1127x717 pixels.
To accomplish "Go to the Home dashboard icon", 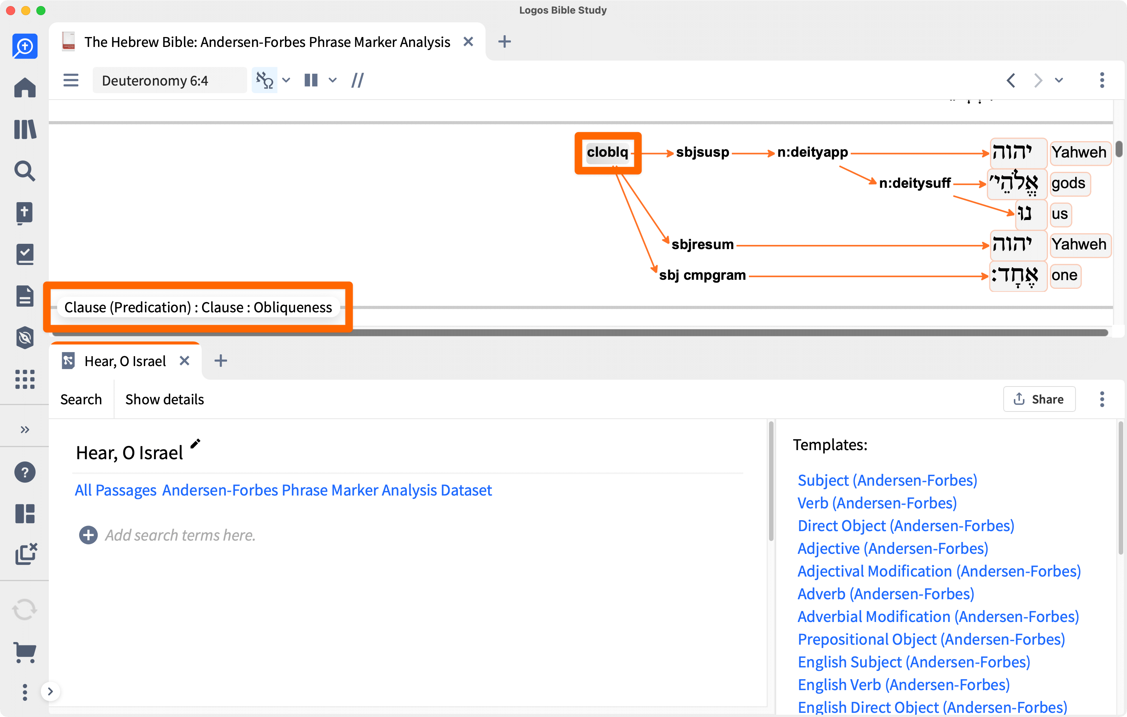I will tap(25, 87).
